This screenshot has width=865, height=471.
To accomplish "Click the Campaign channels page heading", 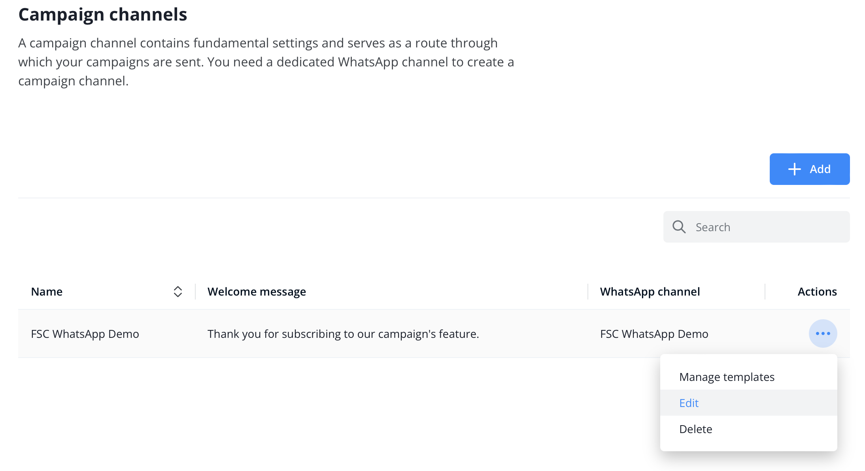I will 102,15.
